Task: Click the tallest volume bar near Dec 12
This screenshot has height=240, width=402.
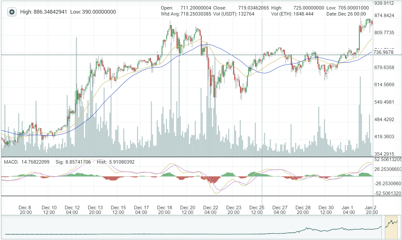Action: tap(76, 95)
